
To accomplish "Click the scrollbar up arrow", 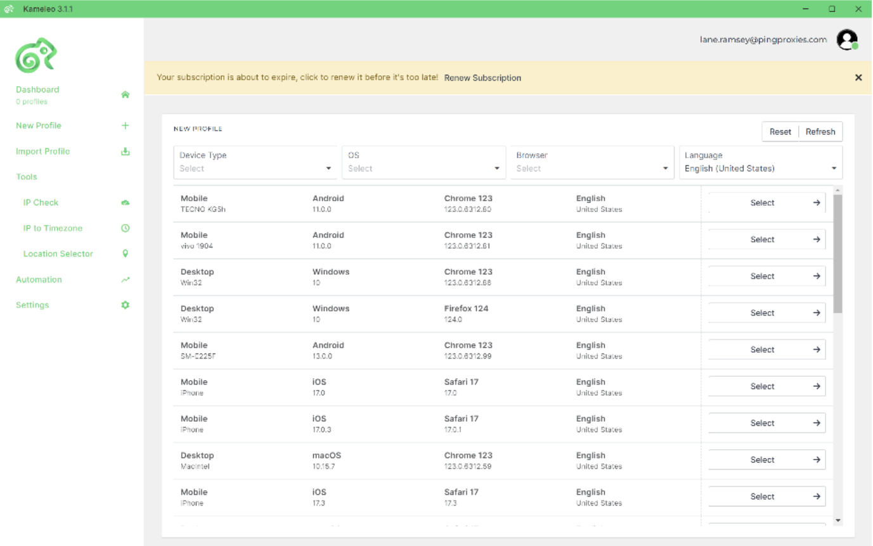I will [x=837, y=190].
